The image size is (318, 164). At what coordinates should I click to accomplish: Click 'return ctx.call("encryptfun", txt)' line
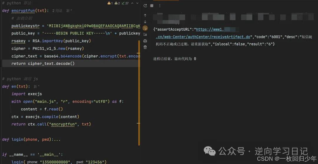51,124
